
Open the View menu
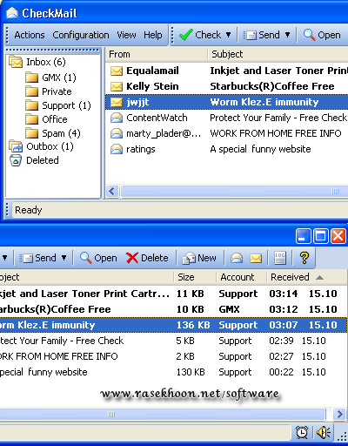[x=126, y=35]
